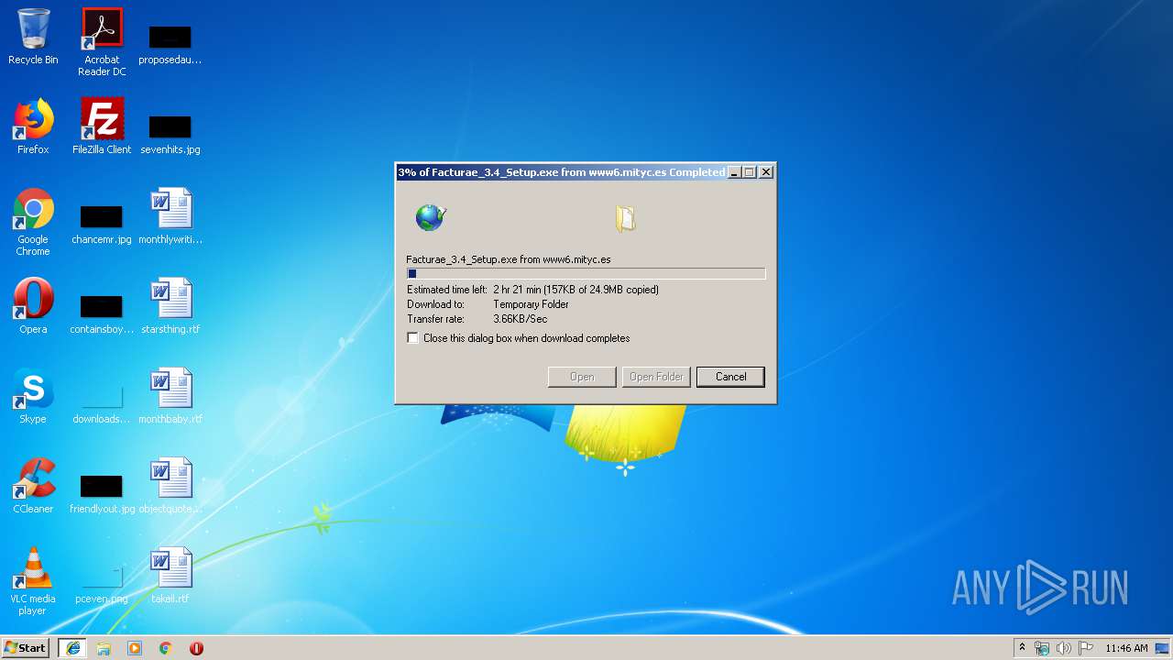Click Chrome icon in taskbar
The width and height of the screenshot is (1173, 660).
pos(166,648)
